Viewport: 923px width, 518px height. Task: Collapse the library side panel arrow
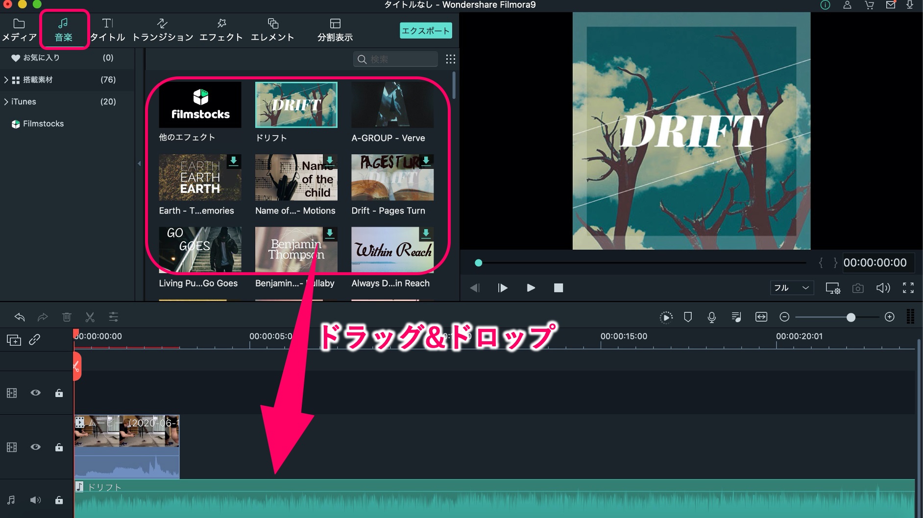coord(139,164)
